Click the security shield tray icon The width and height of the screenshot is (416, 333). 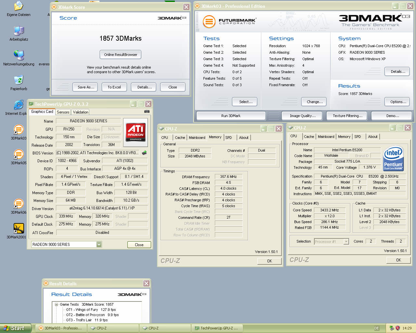[x=397, y=328]
